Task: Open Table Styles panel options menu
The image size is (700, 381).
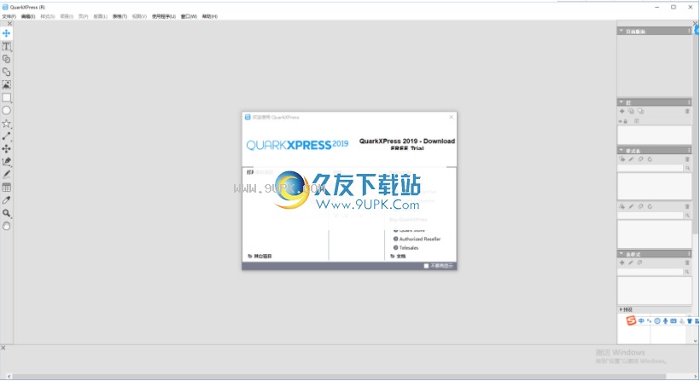Action: (689, 253)
